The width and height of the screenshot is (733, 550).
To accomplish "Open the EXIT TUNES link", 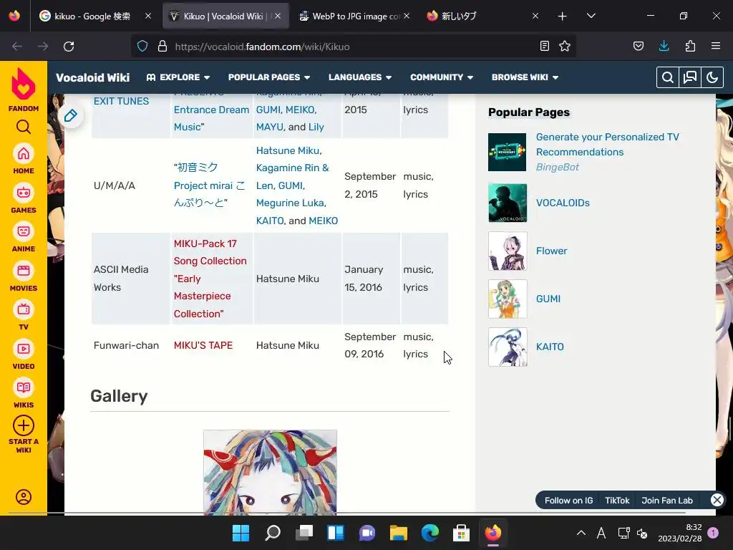I will 121,101.
